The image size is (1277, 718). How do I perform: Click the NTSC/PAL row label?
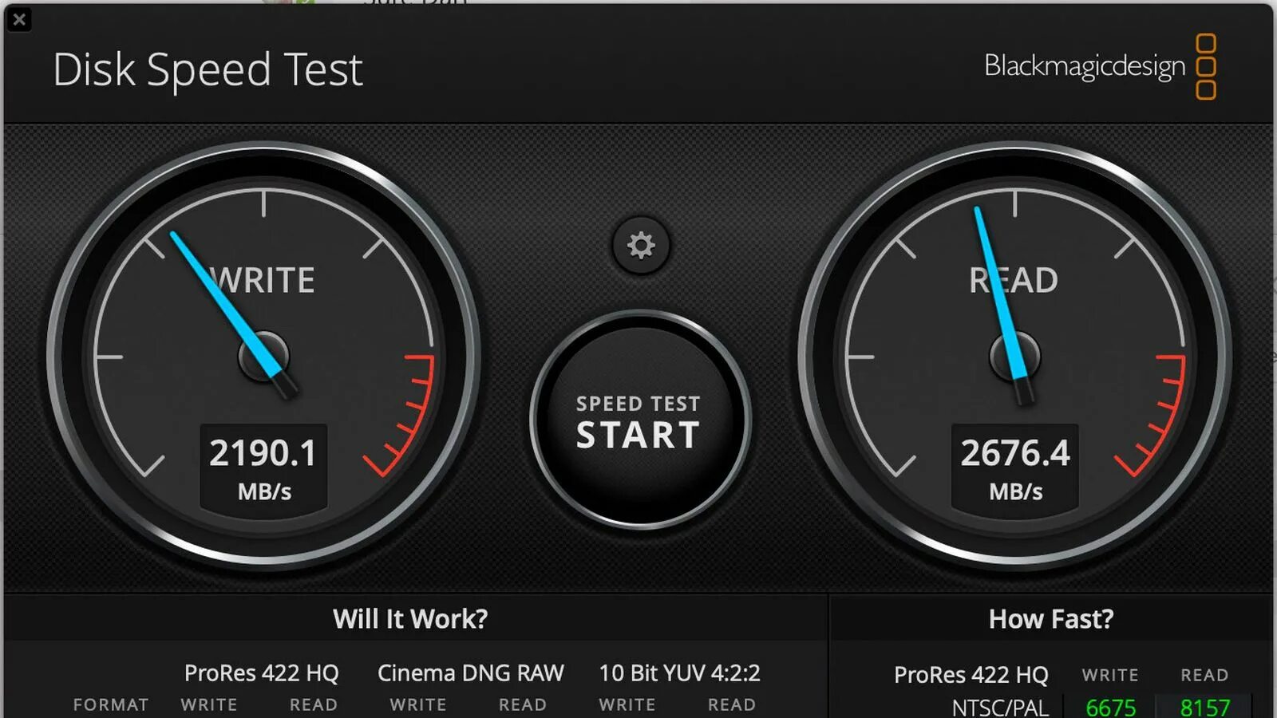click(1000, 708)
